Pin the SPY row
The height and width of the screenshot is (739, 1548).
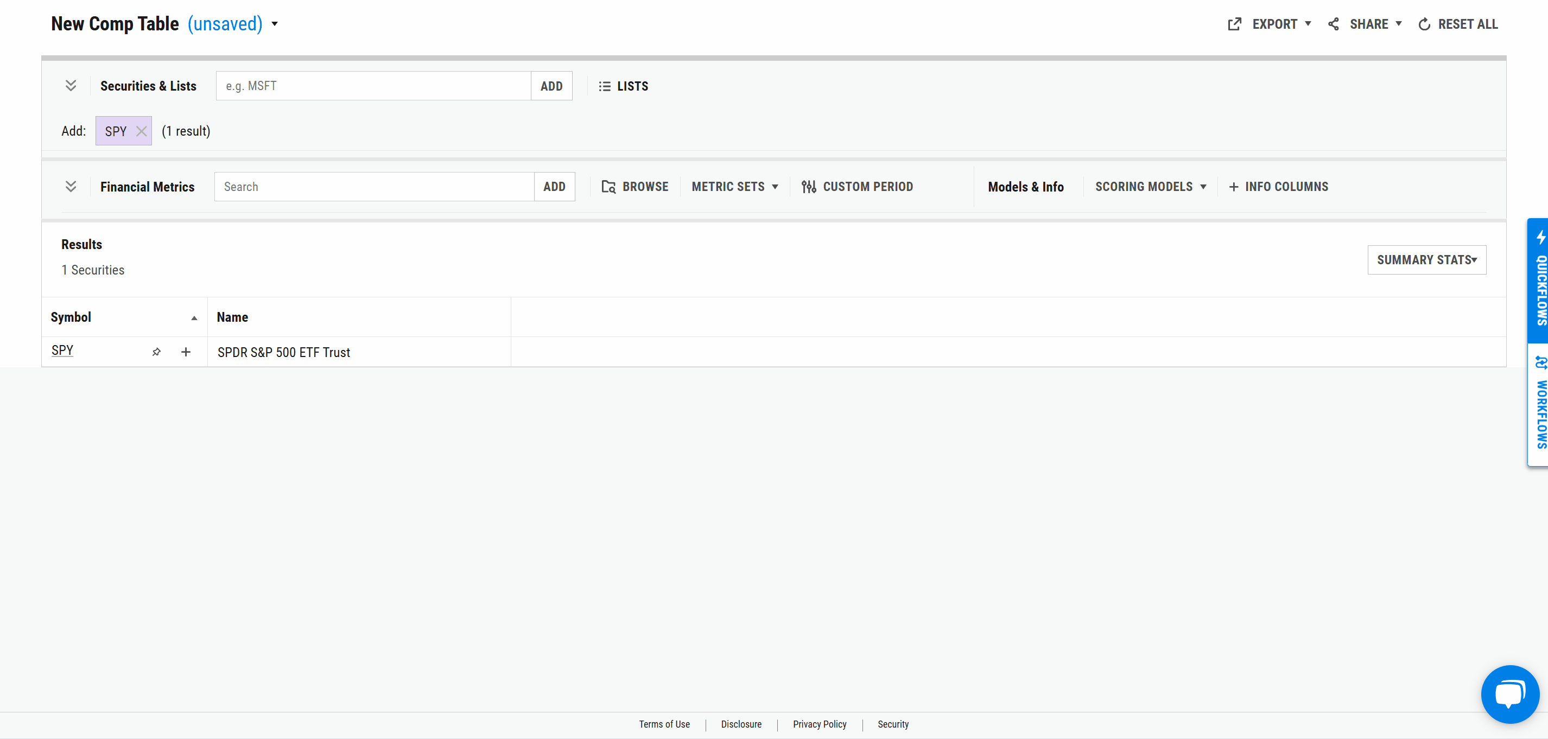[x=156, y=352]
